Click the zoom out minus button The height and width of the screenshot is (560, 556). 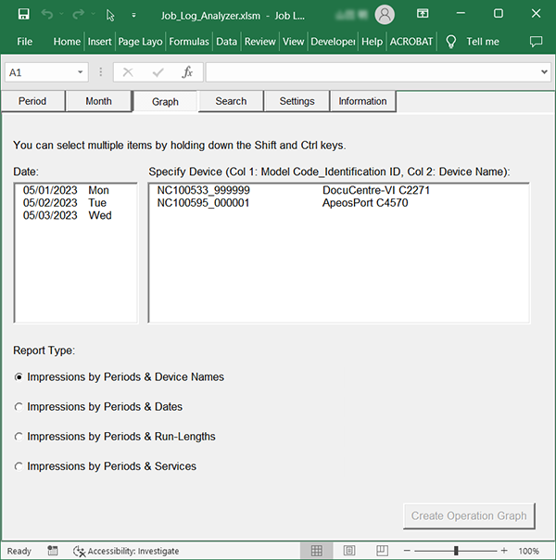click(407, 551)
